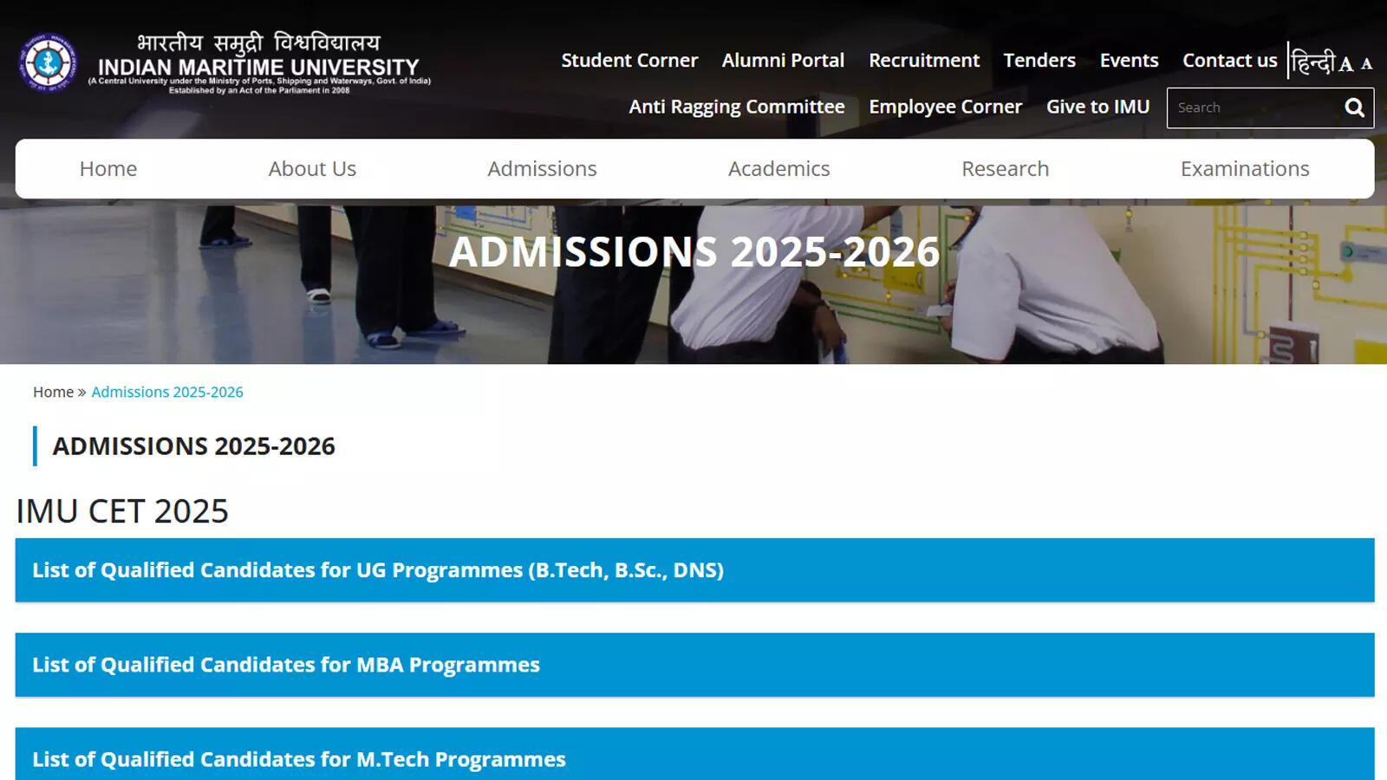Image resolution: width=1387 pixels, height=780 pixels.
Task: Open the Admissions navigation menu
Action: [x=542, y=169]
